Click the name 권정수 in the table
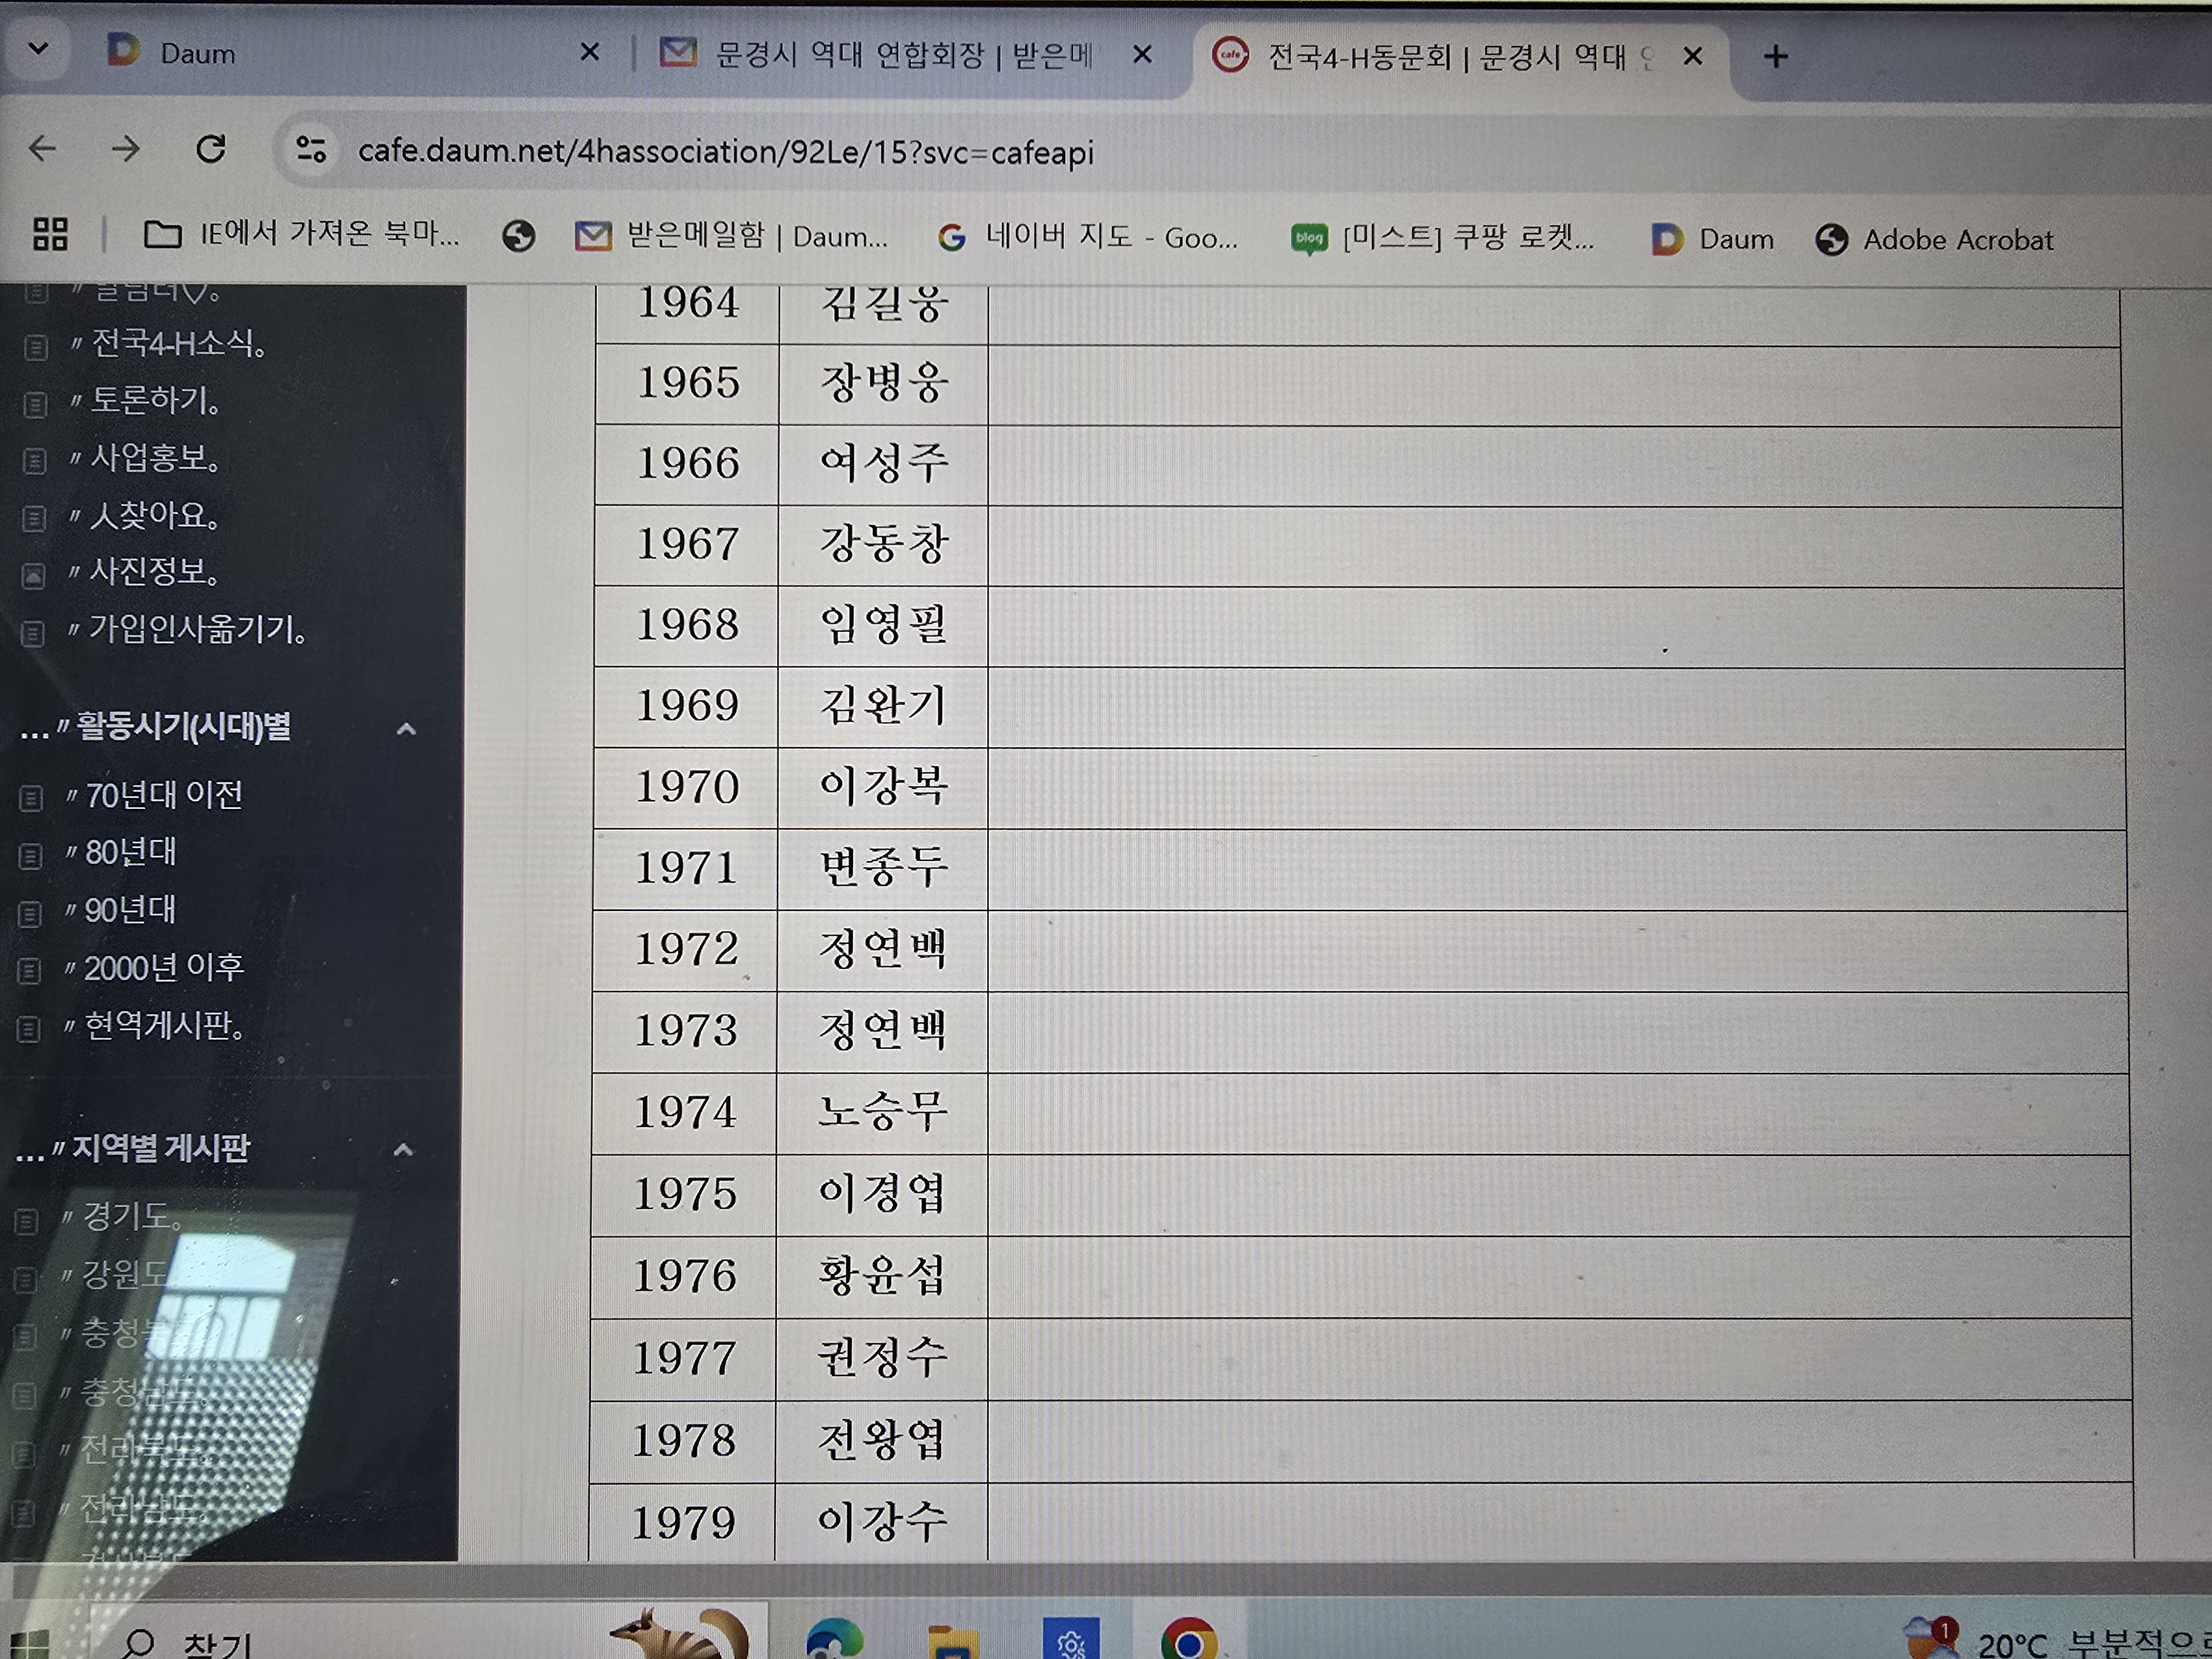Screen dimensions: 2212x1659 tap(881, 1358)
